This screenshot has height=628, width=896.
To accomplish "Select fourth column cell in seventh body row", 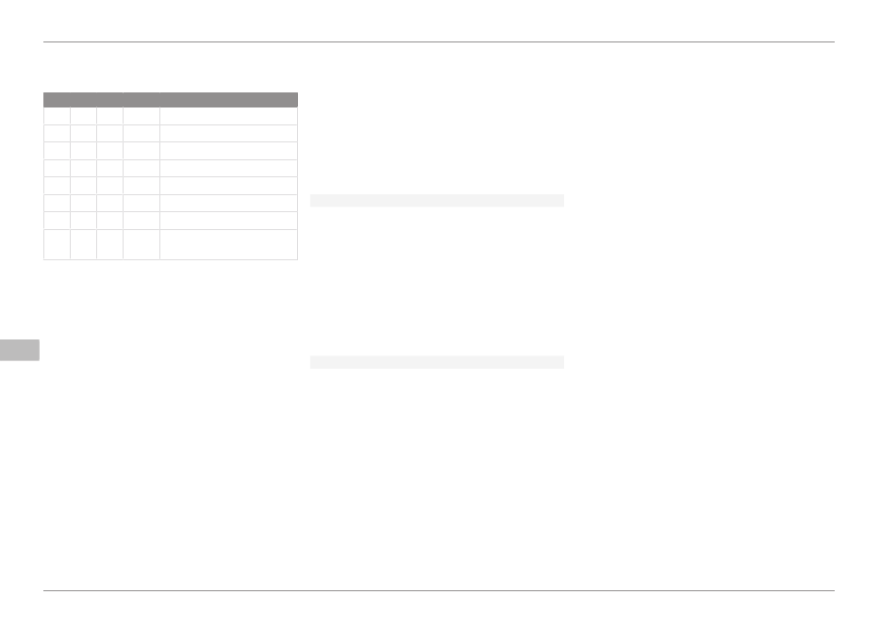I will [x=141, y=221].
